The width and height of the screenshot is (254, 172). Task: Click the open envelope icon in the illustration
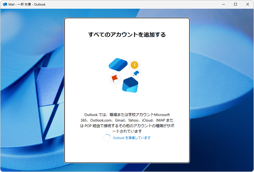coord(130,85)
